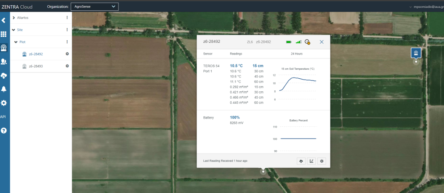Screen dimensions: 444x193
Task: Open the users icon in sidebar
Action: (4, 61)
